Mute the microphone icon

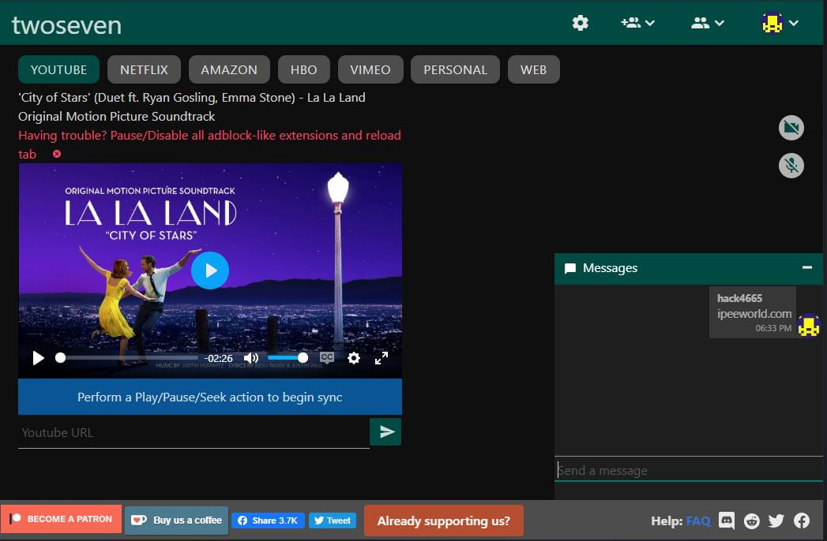[x=791, y=166]
